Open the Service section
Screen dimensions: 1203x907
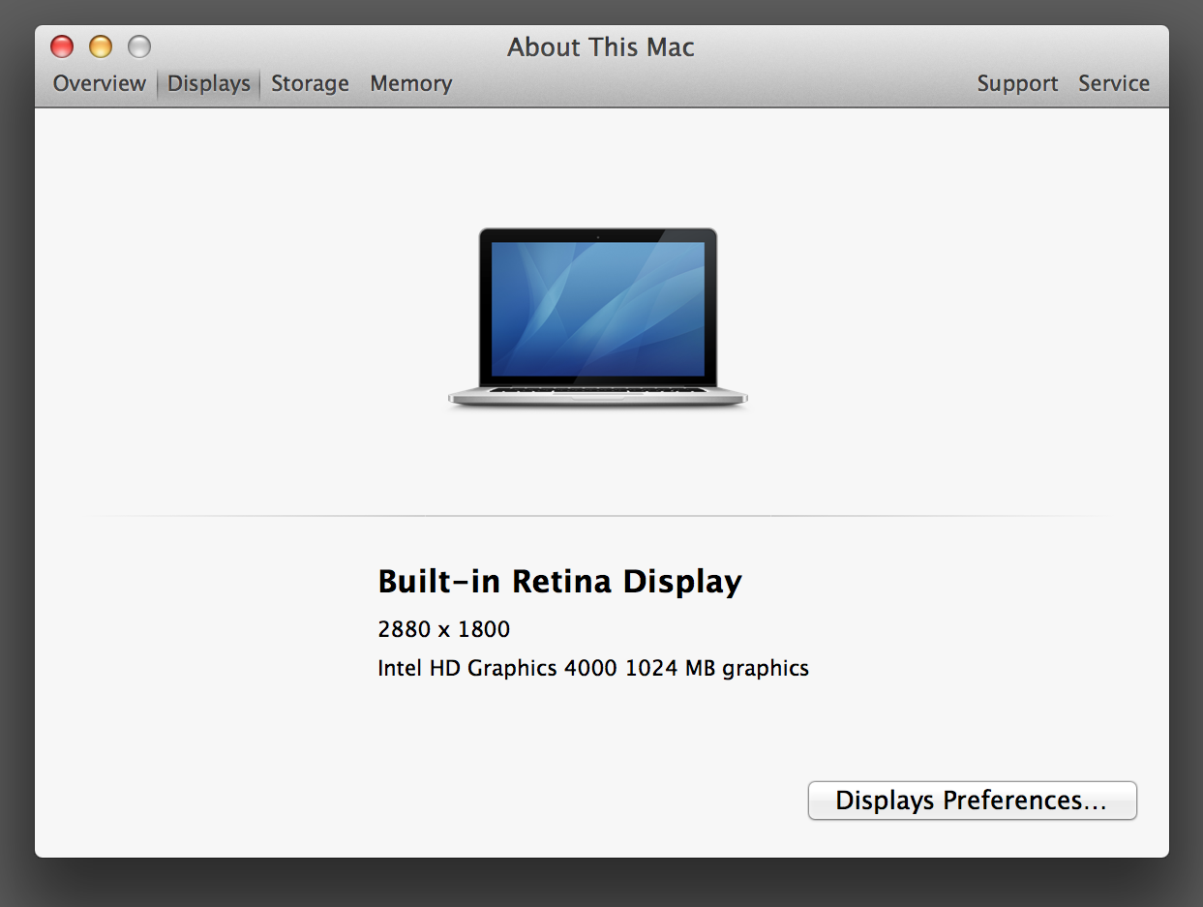click(1114, 83)
